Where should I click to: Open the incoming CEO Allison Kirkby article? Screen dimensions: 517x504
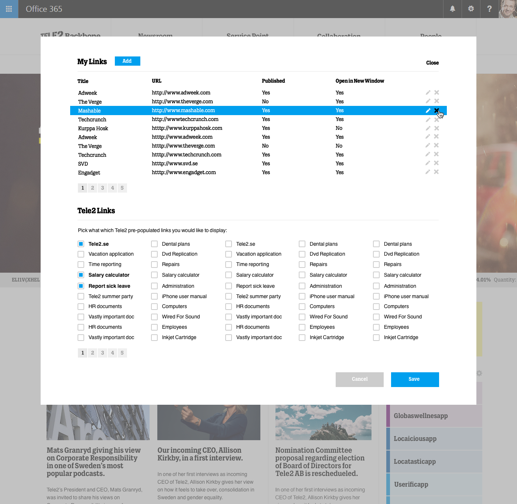[x=200, y=454]
